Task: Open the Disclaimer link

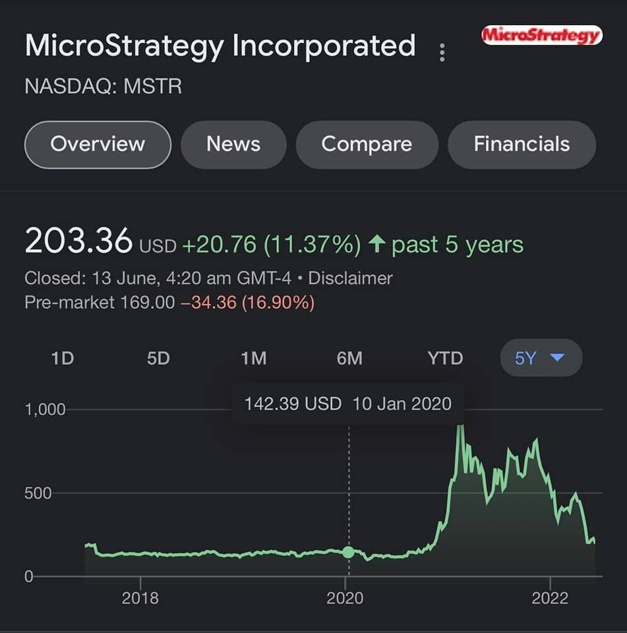Action: (x=350, y=278)
